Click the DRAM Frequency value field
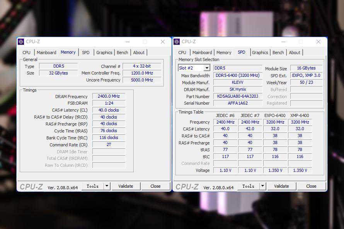This screenshot has width=344, height=229. (109, 97)
